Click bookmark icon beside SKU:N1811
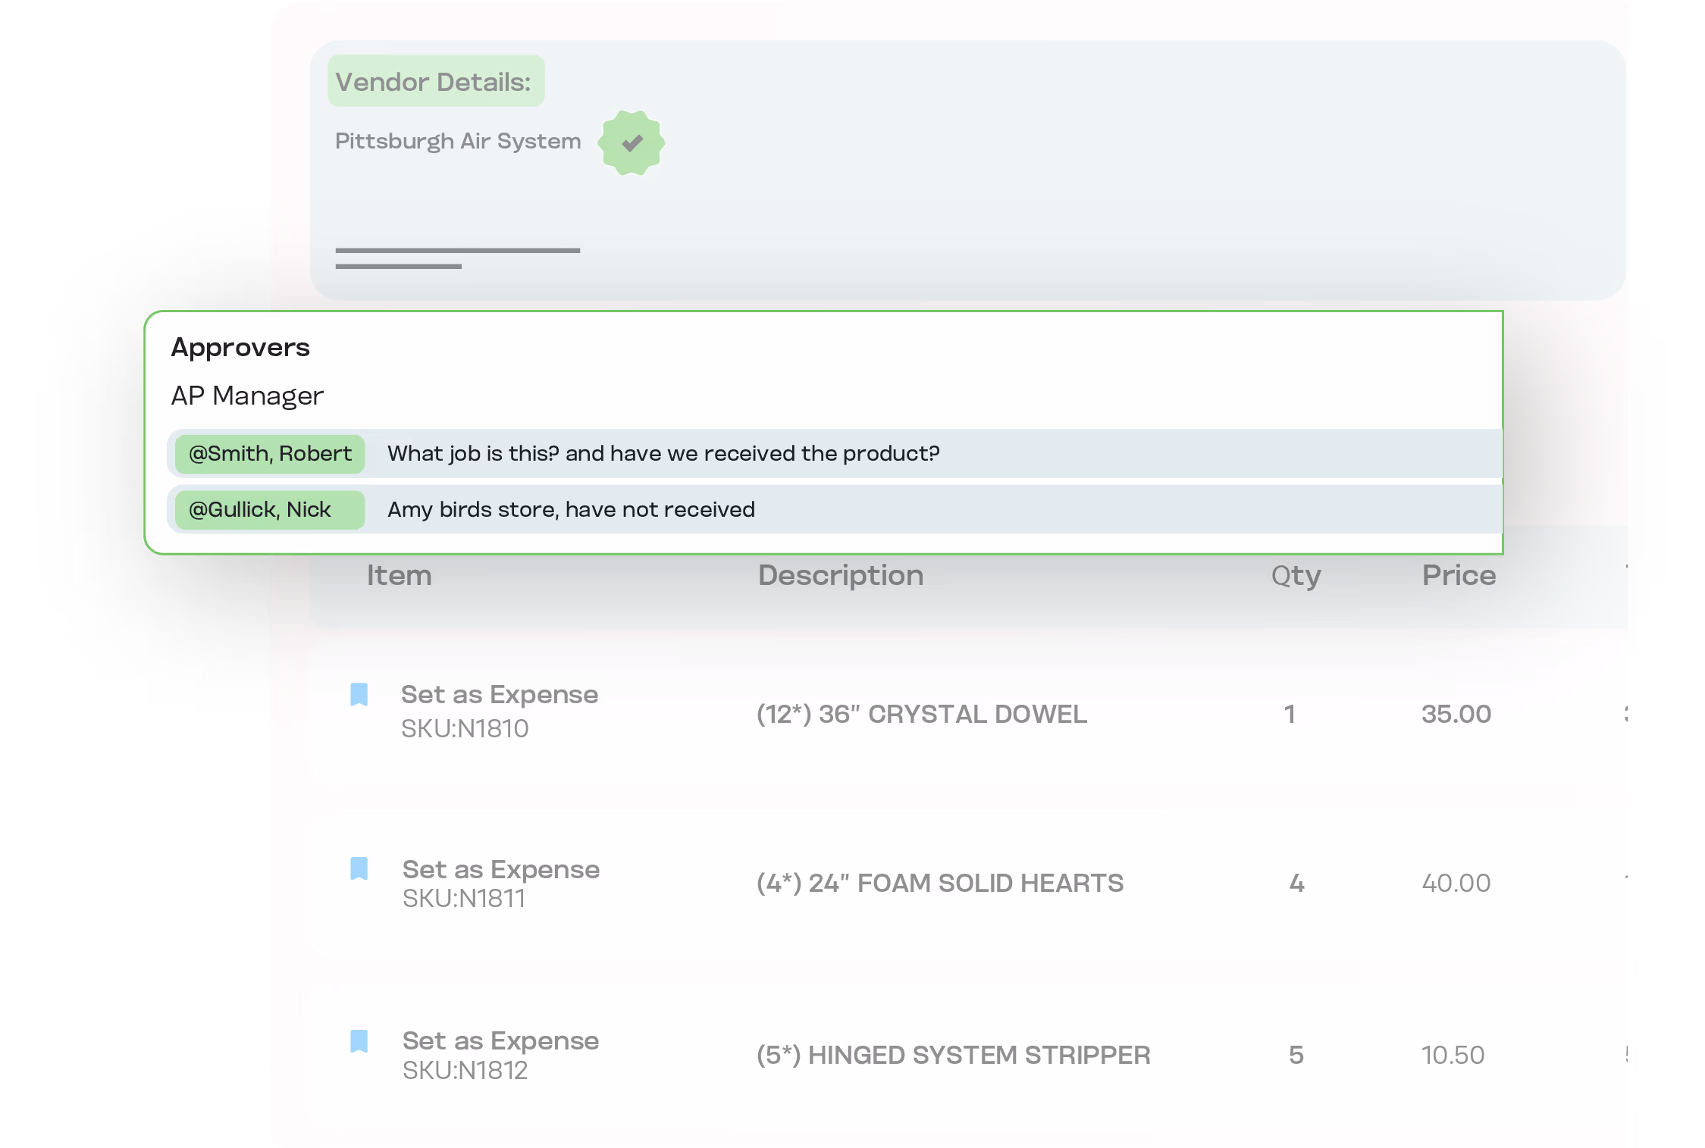Screen dimensions: 1705x1148 point(359,868)
